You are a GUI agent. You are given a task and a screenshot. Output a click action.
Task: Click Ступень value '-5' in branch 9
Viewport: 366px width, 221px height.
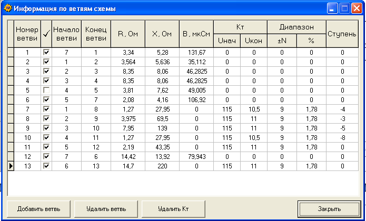click(342, 128)
